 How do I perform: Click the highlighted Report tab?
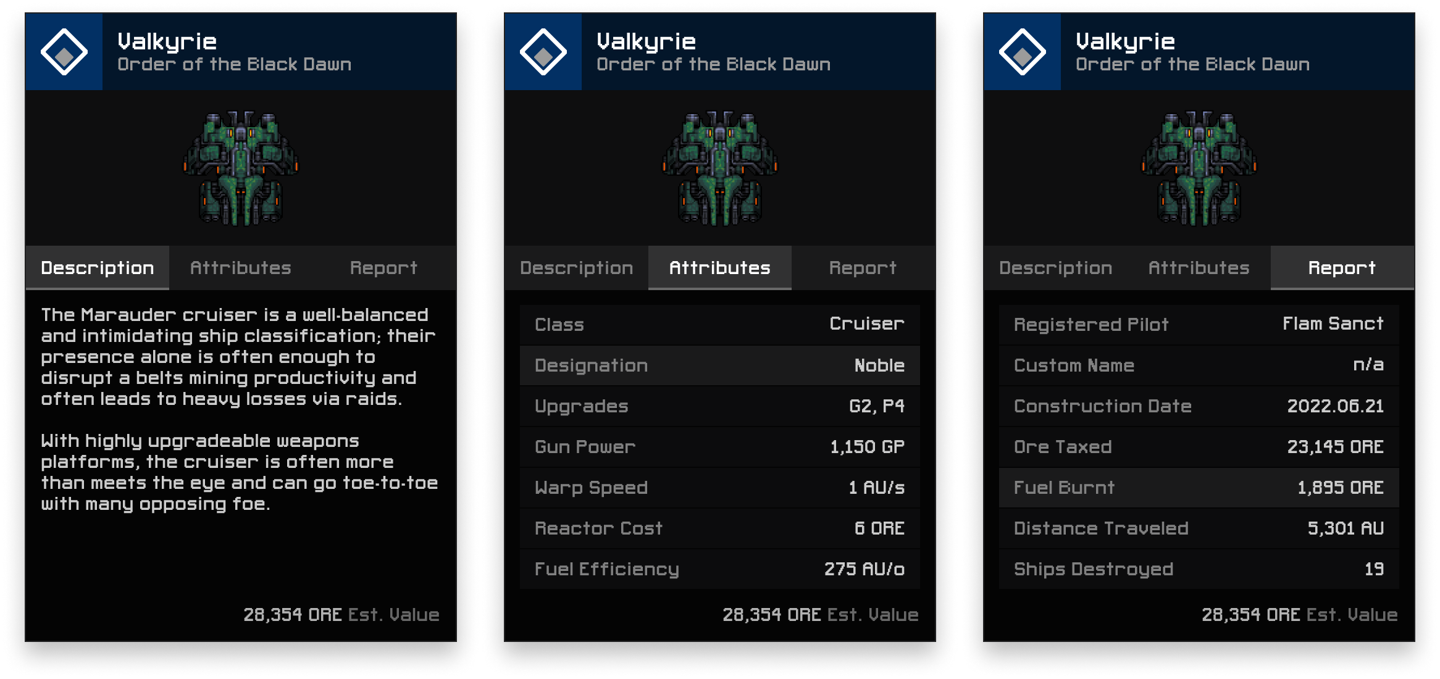(x=1342, y=268)
